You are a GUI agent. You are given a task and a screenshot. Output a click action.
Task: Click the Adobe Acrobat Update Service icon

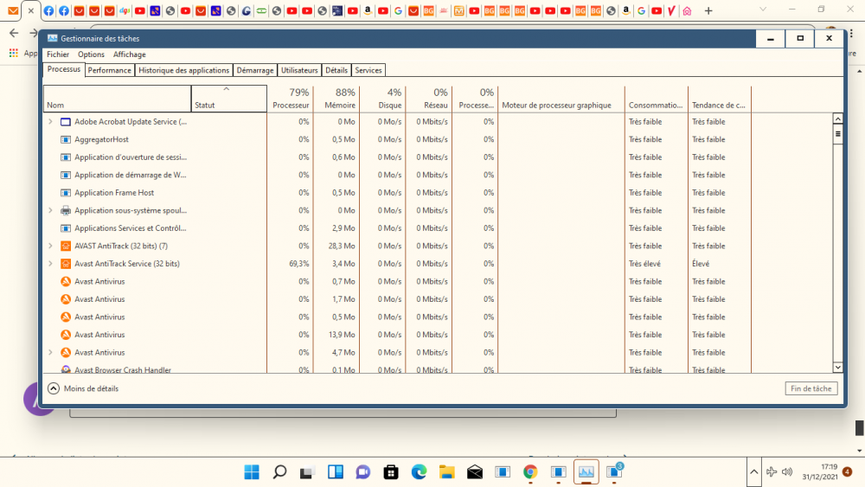[66, 122]
